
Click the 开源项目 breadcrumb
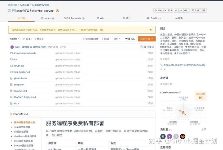(12, 5)
